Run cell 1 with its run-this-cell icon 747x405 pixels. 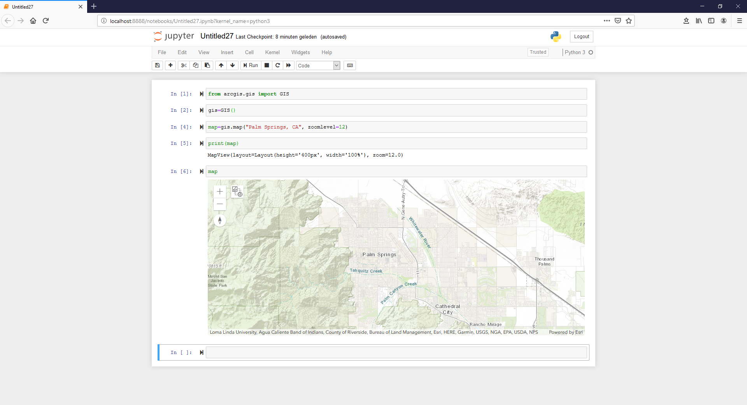pos(202,94)
